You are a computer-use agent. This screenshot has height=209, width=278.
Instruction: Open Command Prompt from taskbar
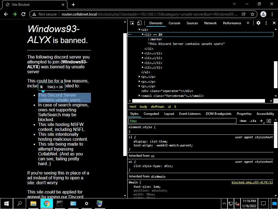point(60,204)
